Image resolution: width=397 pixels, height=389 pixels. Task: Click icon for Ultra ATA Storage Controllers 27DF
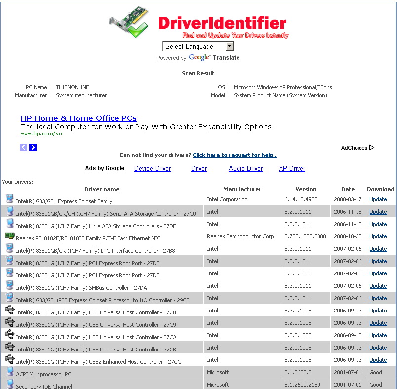[10, 223]
